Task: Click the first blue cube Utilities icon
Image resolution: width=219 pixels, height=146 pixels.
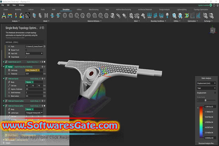Action: coord(174,16)
